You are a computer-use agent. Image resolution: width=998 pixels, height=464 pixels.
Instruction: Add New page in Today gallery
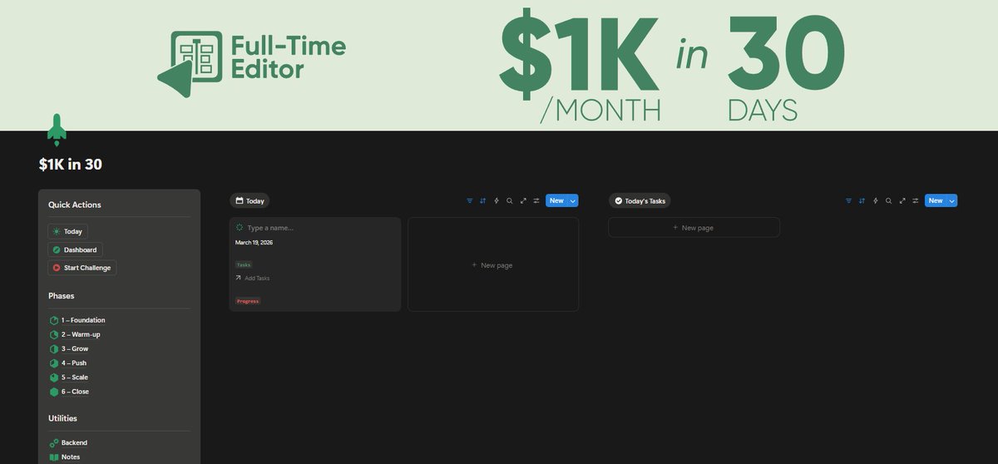493,264
